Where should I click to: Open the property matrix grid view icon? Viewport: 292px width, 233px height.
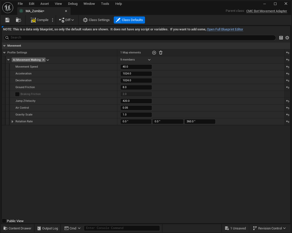coord(281,38)
